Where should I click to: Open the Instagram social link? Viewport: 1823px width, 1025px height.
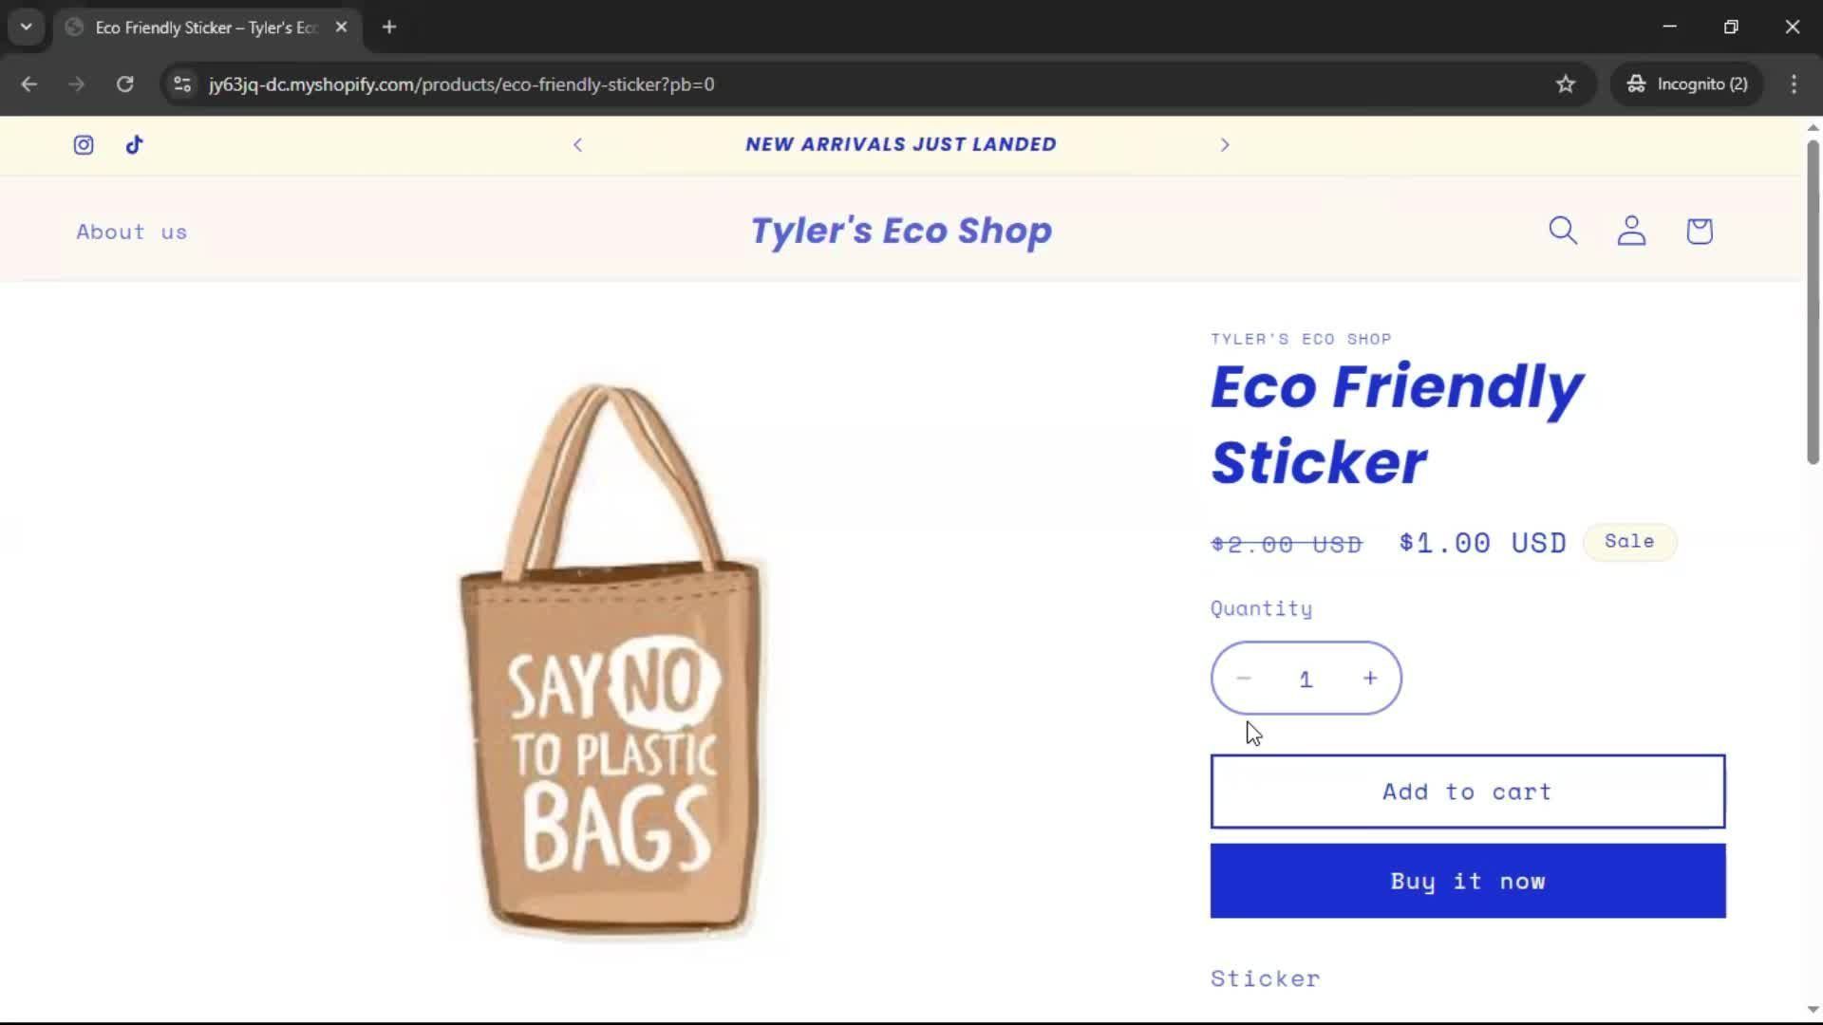point(84,144)
